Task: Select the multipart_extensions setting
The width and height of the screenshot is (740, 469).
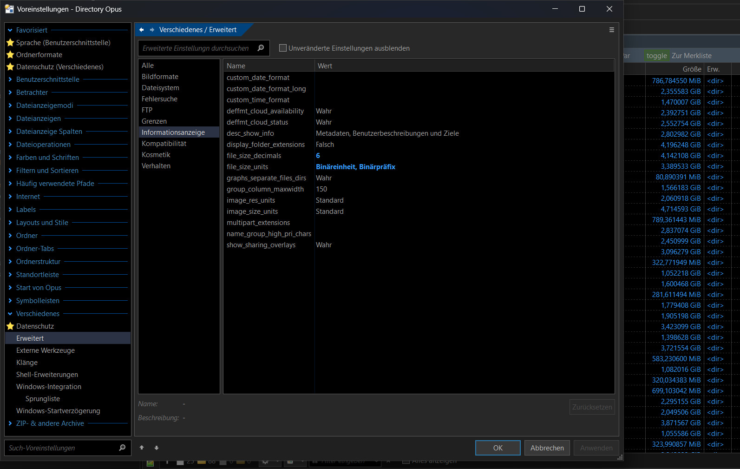Action: [x=419, y=223]
